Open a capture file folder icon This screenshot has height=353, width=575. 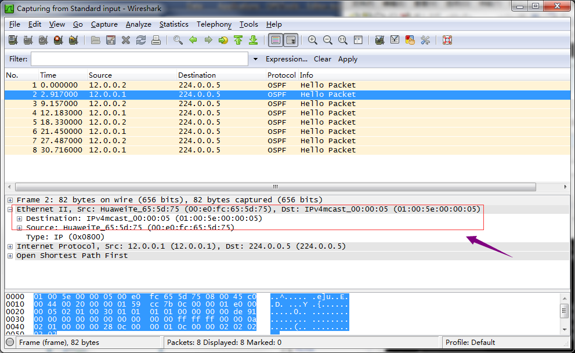click(96, 40)
